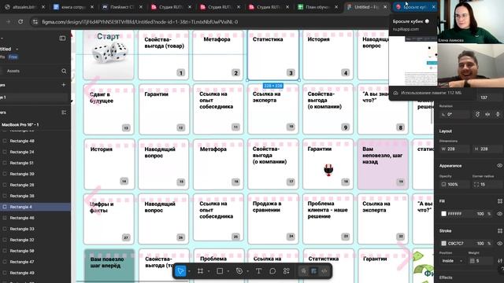Click the FFFFFF fill color swatch
Screen dimensions: 504x283
point(444,214)
